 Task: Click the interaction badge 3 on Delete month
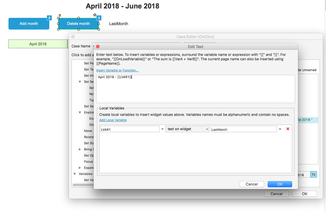99,18
